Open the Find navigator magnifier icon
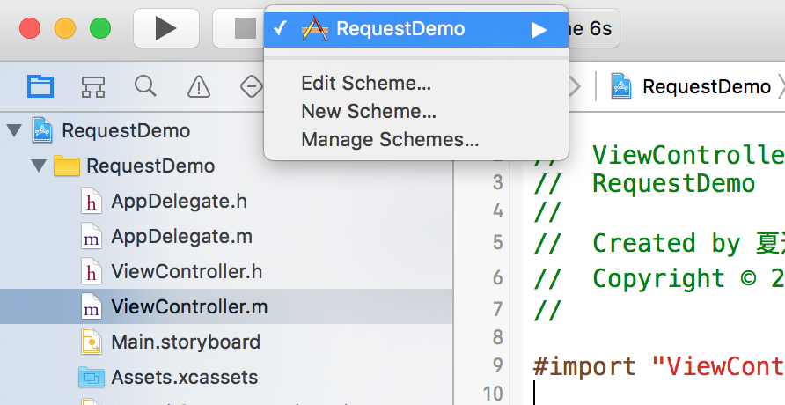The image size is (785, 405). coord(145,86)
